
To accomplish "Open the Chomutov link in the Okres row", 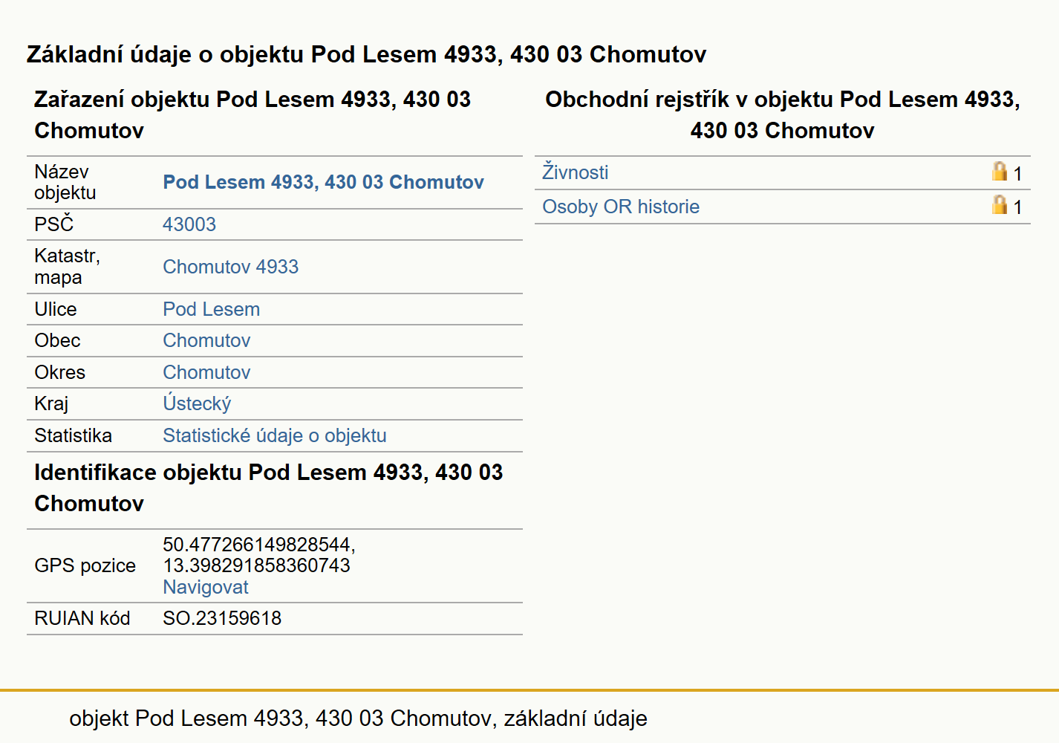I will tap(206, 372).
